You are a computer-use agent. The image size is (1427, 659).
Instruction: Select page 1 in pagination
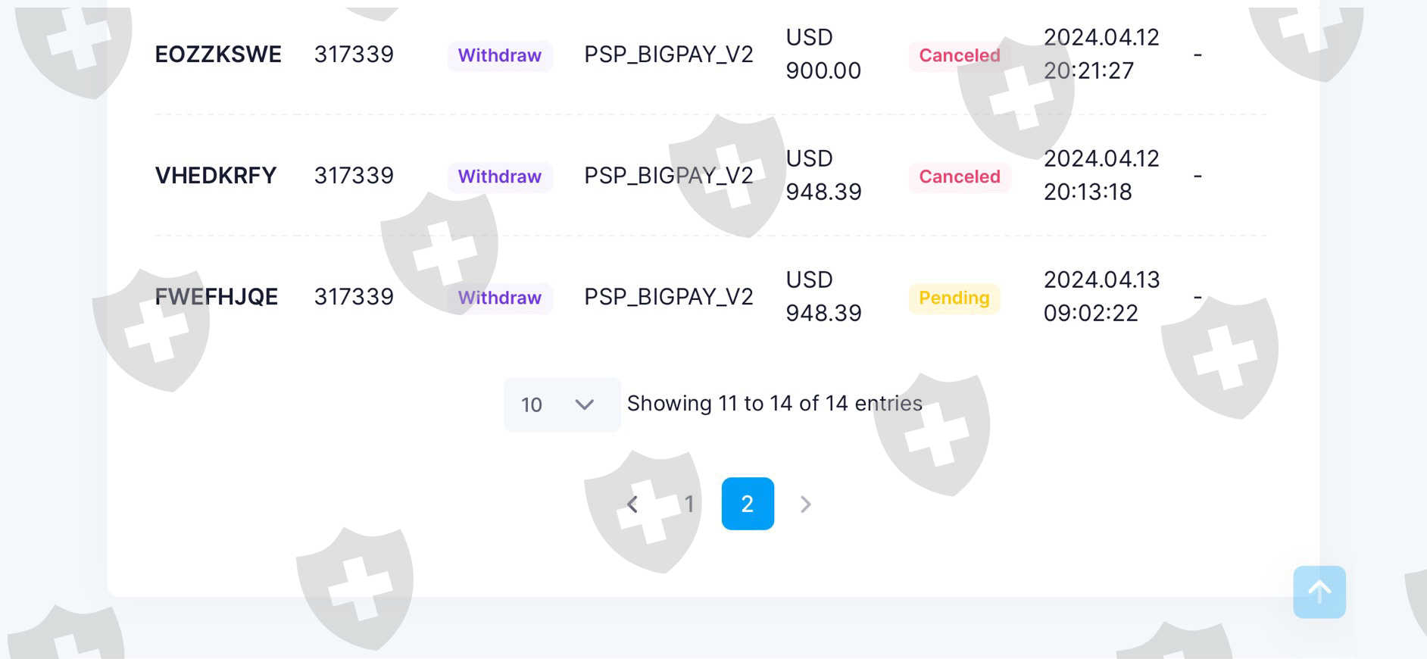point(689,504)
